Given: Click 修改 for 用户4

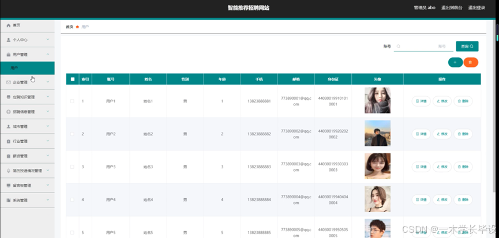Looking at the screenshot, I should pos(442,199).
